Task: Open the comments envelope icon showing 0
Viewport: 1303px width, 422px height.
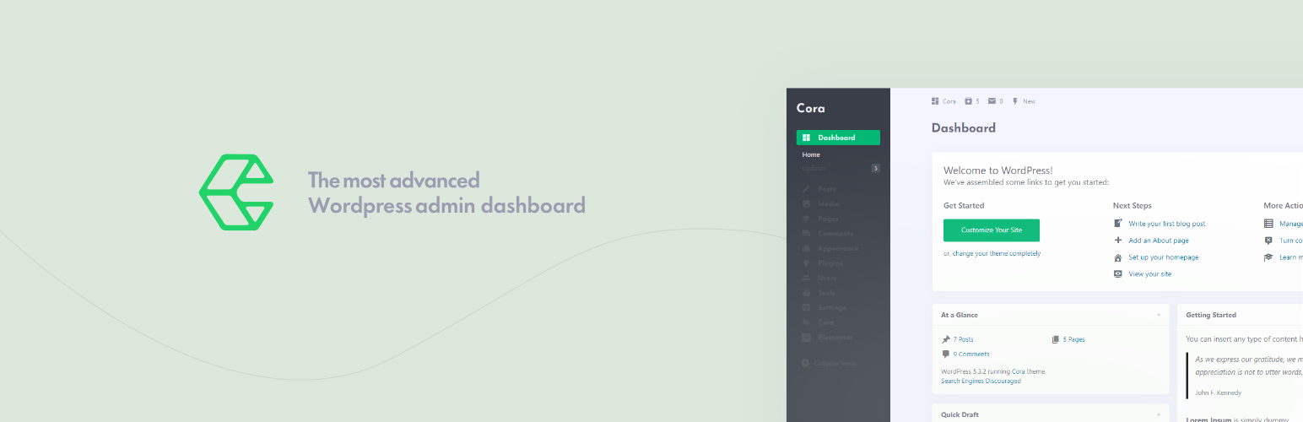Action: click(x=992, y=101)
